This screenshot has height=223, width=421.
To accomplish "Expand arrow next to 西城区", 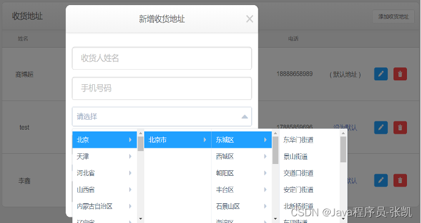I will [266, 156].
